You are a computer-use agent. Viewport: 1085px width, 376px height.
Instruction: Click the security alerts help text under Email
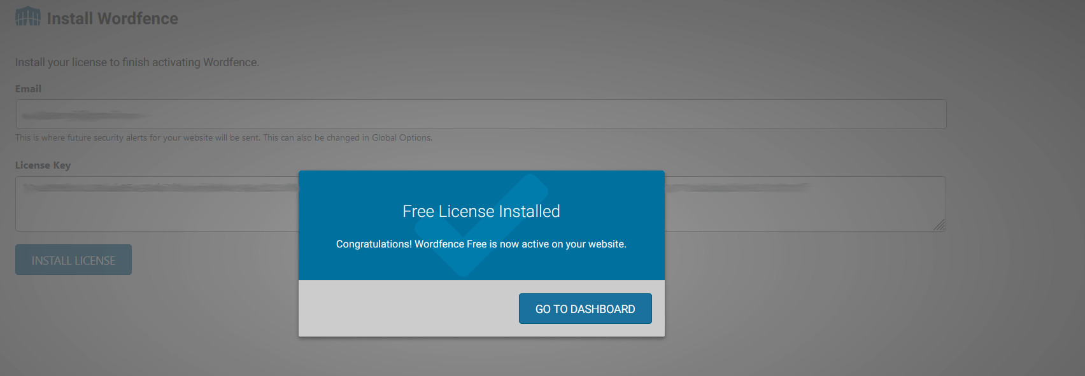[x=191, y=138]
